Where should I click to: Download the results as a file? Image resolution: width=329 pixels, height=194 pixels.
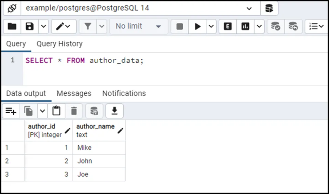click(114, 111)
